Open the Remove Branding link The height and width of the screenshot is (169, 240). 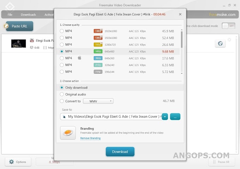click(90, 138)
